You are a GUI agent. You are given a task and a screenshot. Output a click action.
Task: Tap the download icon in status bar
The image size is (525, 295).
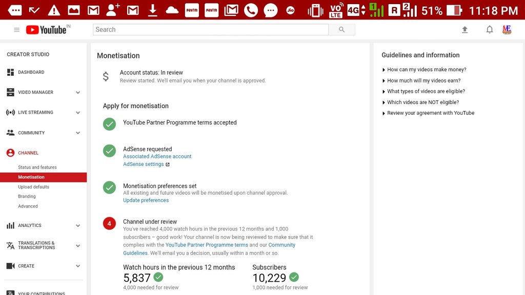click(153, 10)
